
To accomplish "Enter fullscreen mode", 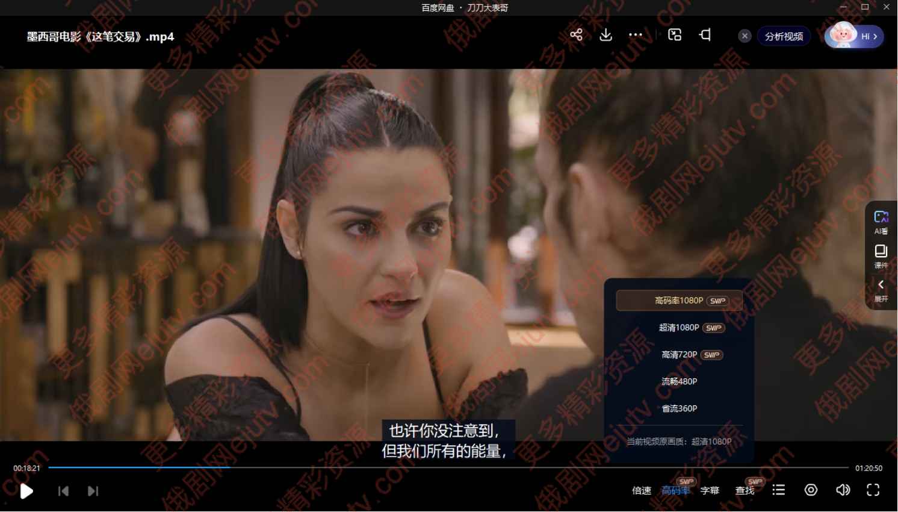I will pyautogui.click(x=873, y=490).
